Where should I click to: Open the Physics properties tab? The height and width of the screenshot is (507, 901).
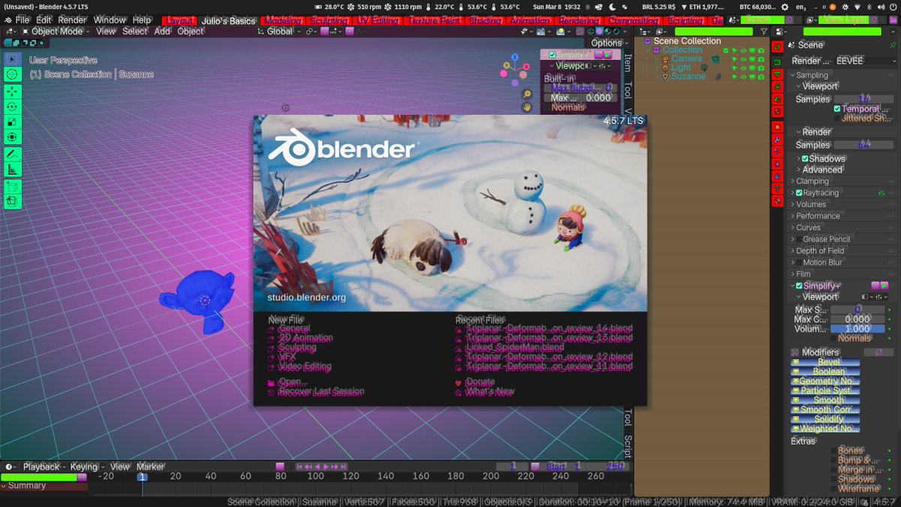[x=777, y=164]
